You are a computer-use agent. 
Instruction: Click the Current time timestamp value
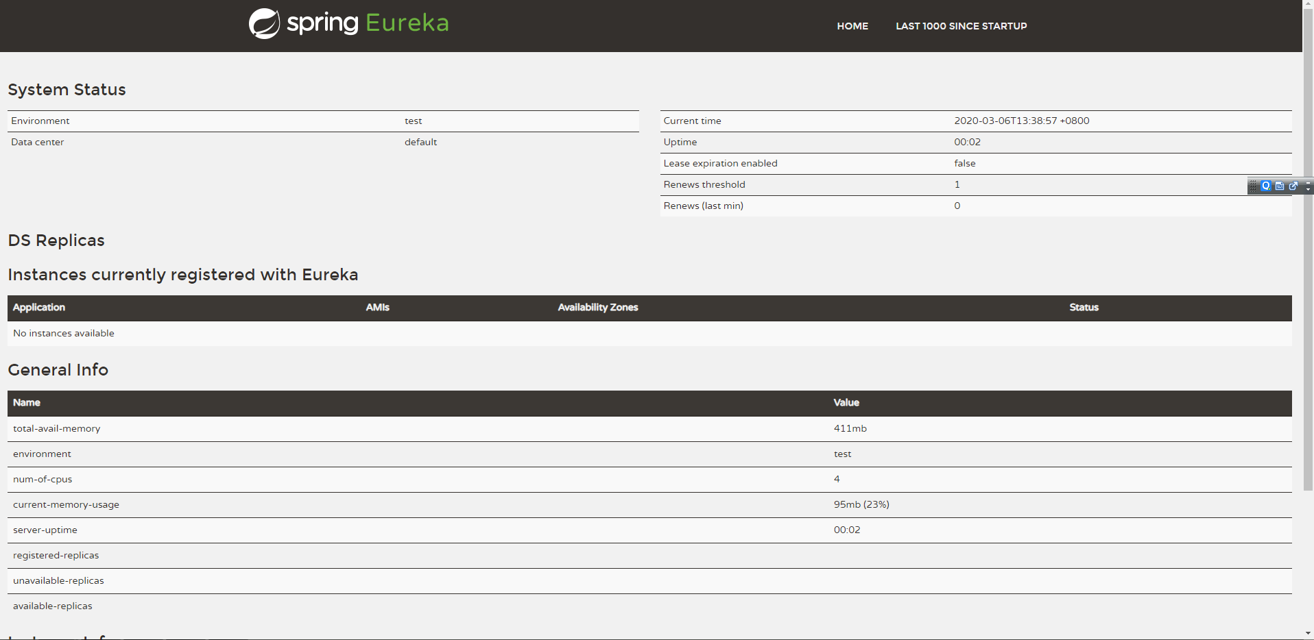pyautogui.click(x=1021, y=121)
